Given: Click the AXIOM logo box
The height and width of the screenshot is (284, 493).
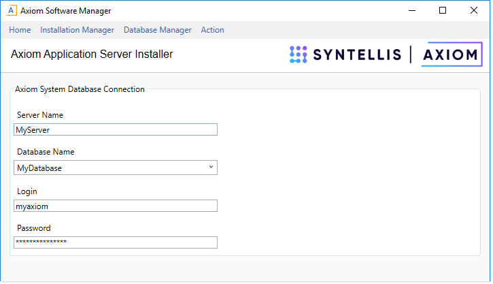Looking at the screenshot, I should click(x=452, y=54).
